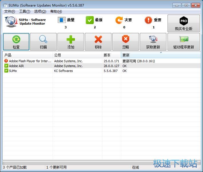Click the value 1 under 重要
This screenshot has height=172, width=203.
tap(154, 27)
